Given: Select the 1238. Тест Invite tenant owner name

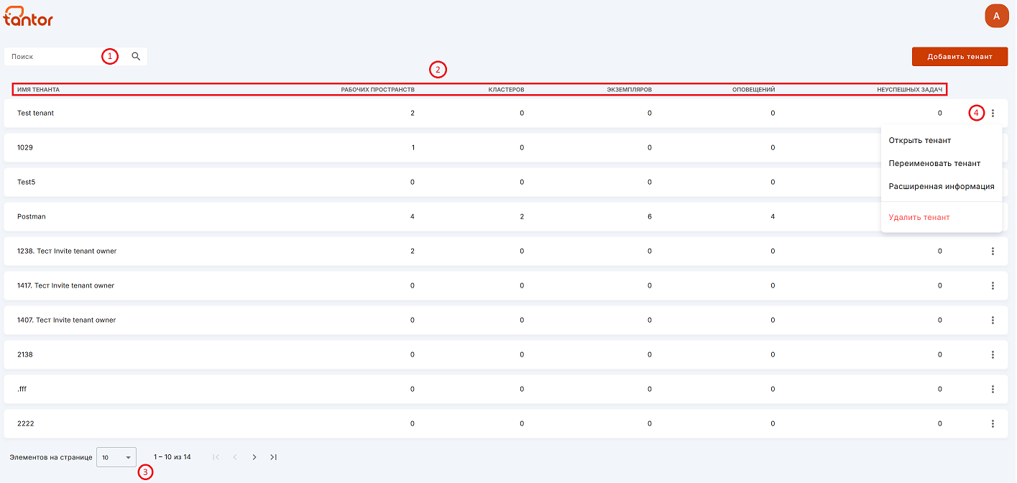Looking at the screenshot, I should point(67,251).
